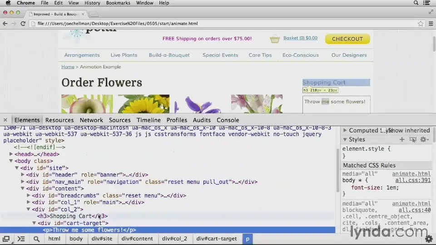Image resolution: width=436 pixels, height=245 pixels.
Task: Click the font-size: 1em style property
Action: click(375, 188)
